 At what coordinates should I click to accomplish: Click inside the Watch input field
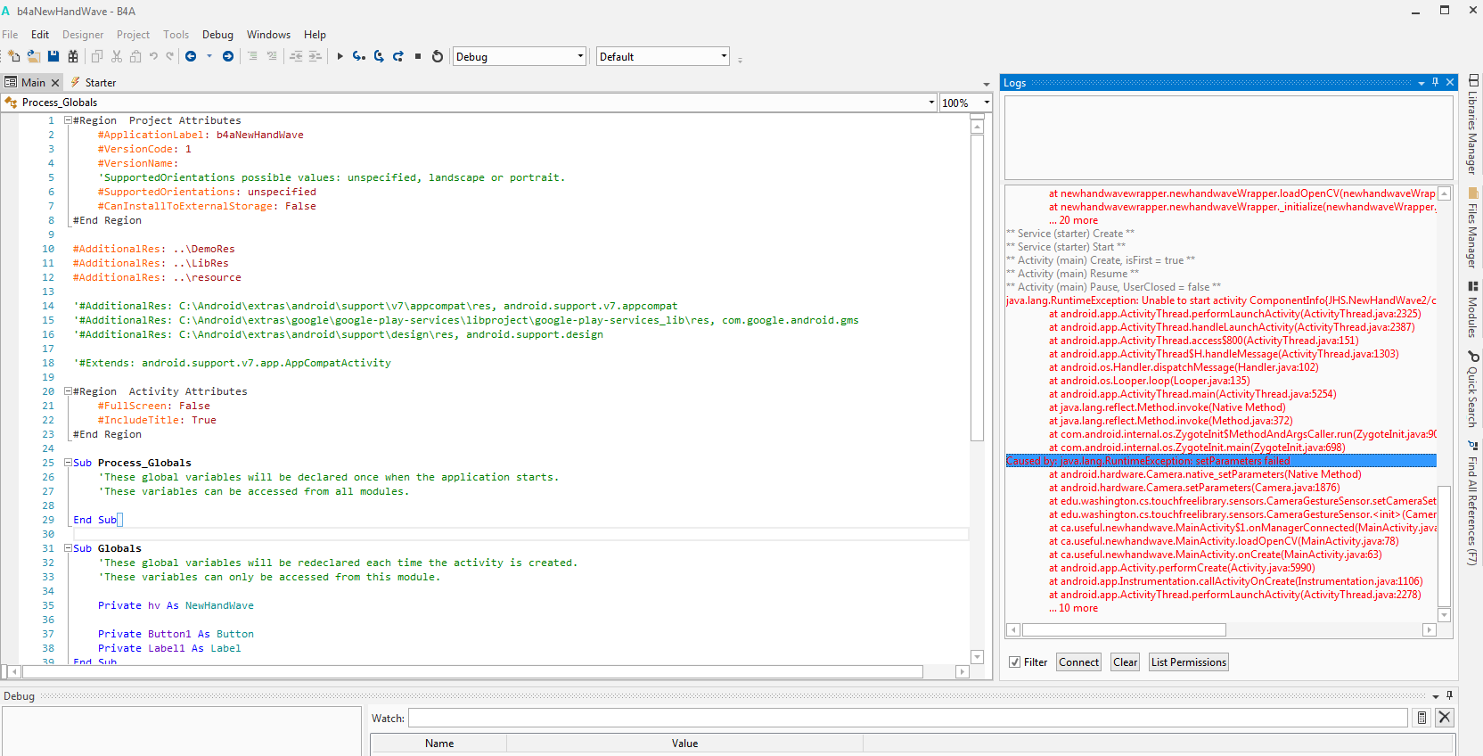(x=907, y=718)
